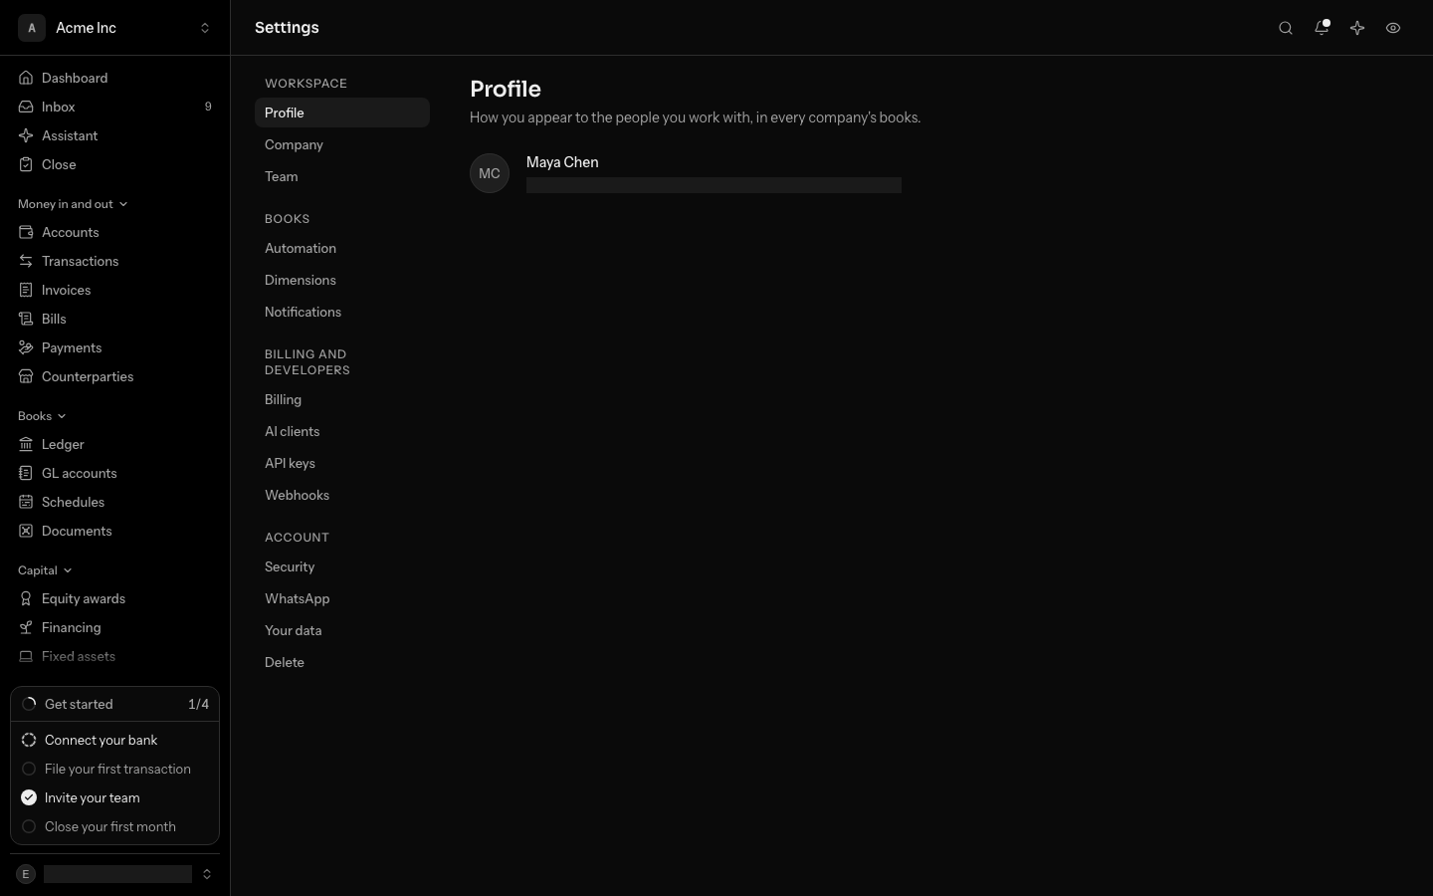The width and height of the screenshot is (1433, 896).
Task: Open the Acme Inc workspace switcher
Action: click(x=115, y=28)
